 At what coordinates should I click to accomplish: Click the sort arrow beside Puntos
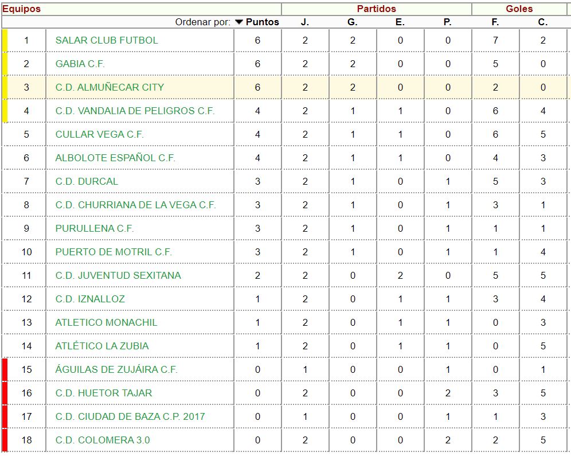pos(239,22)
